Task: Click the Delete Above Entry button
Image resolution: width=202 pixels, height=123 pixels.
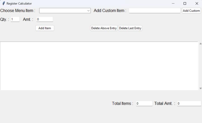Action: (x=104, y=28)
